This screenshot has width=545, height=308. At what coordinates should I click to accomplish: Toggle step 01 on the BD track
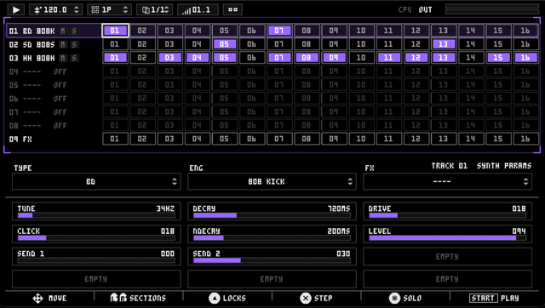(x=116, y=31)
